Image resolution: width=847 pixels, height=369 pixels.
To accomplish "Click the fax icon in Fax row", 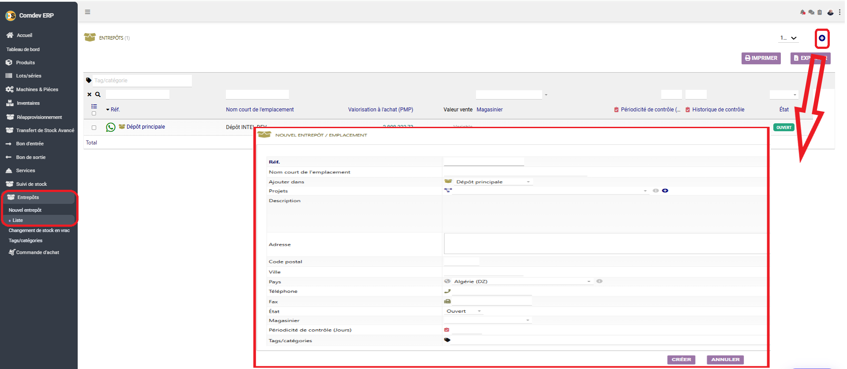I will pyautogui.click(x=447, y=301).
